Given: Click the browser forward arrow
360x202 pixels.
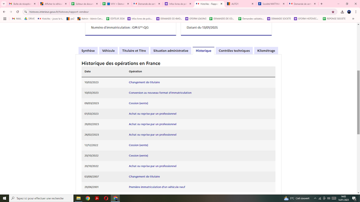Looking at the screenshot, I should pyautogui.click(x=11, y=12).
